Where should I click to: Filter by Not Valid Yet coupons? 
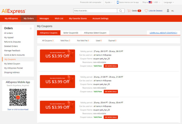point(83,40)
